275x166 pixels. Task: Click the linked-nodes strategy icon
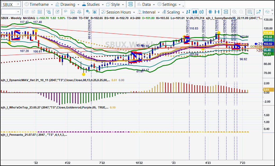(x=79, y=12)
